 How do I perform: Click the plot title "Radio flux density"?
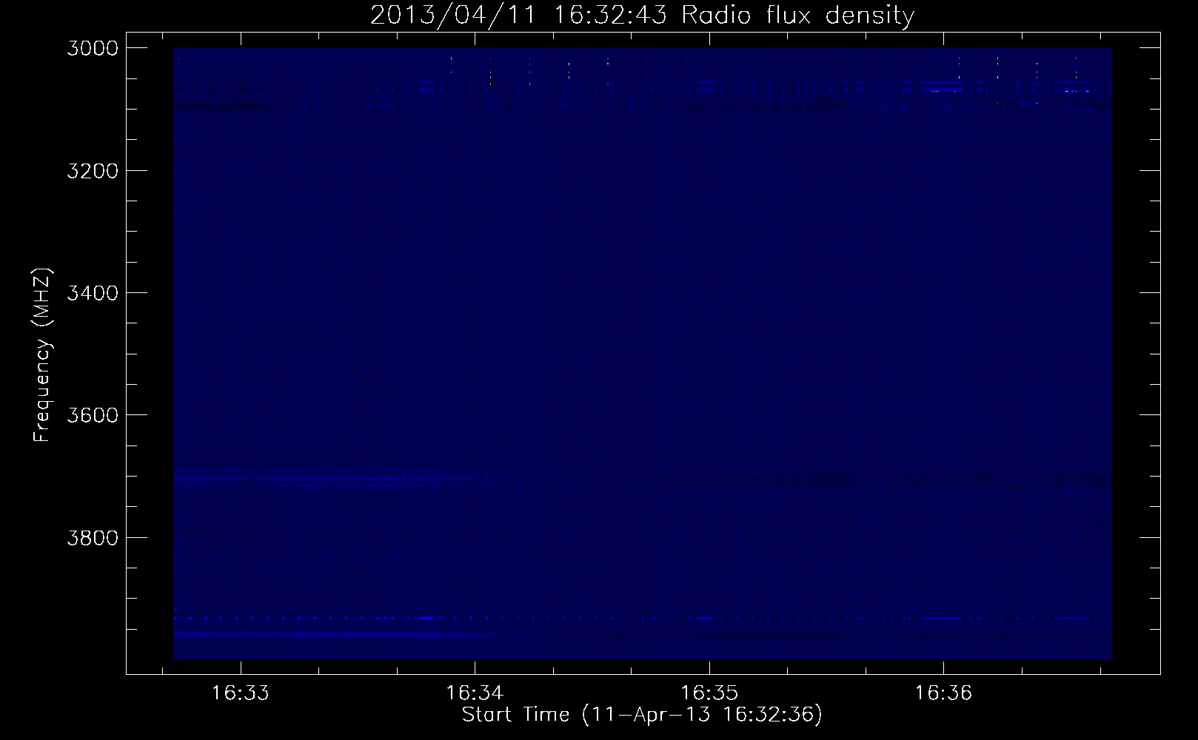point(797,16)
